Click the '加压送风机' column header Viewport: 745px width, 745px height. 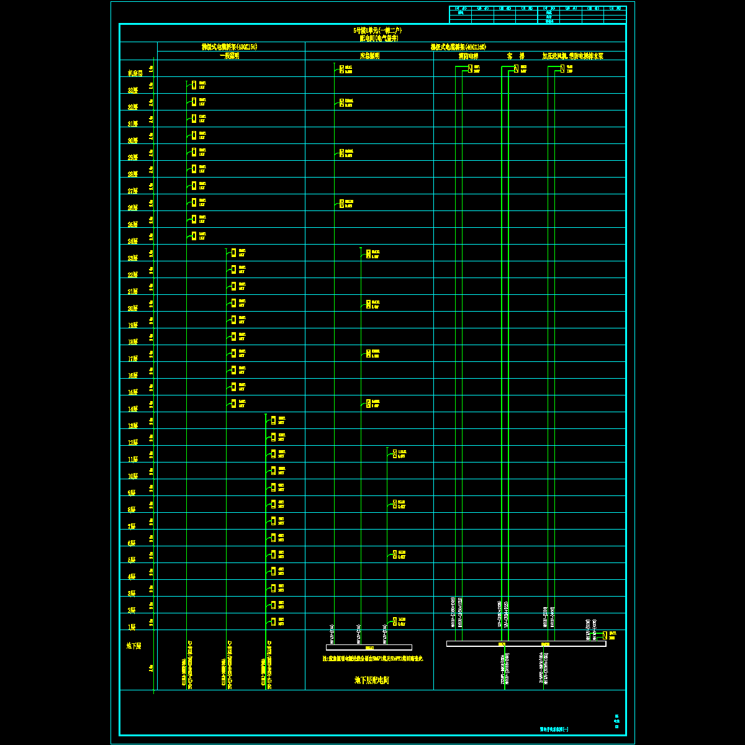point(554,56)
